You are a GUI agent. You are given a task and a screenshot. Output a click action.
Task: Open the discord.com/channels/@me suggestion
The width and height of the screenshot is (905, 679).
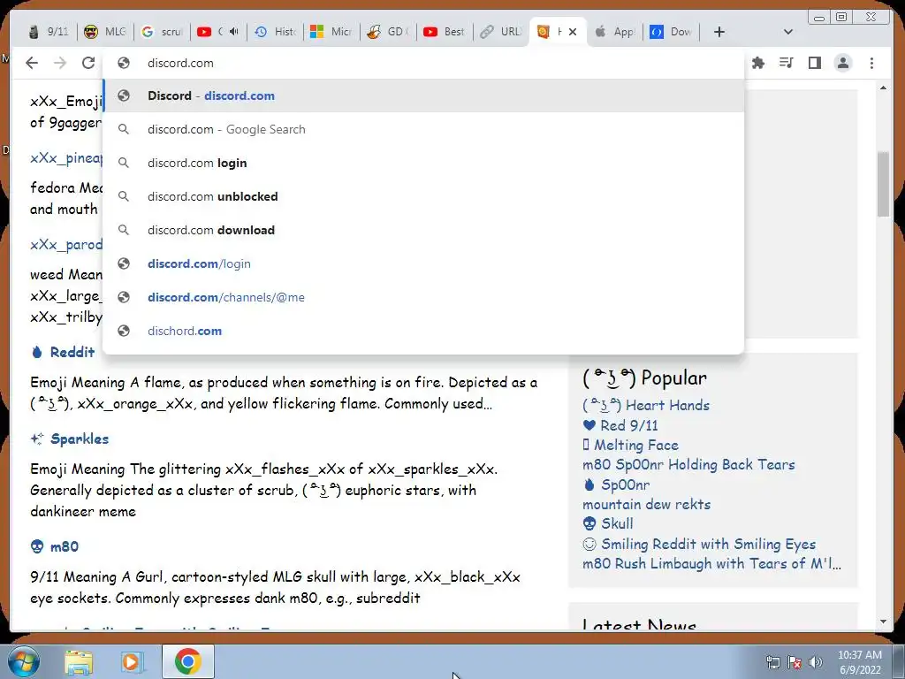pos(423,297)
